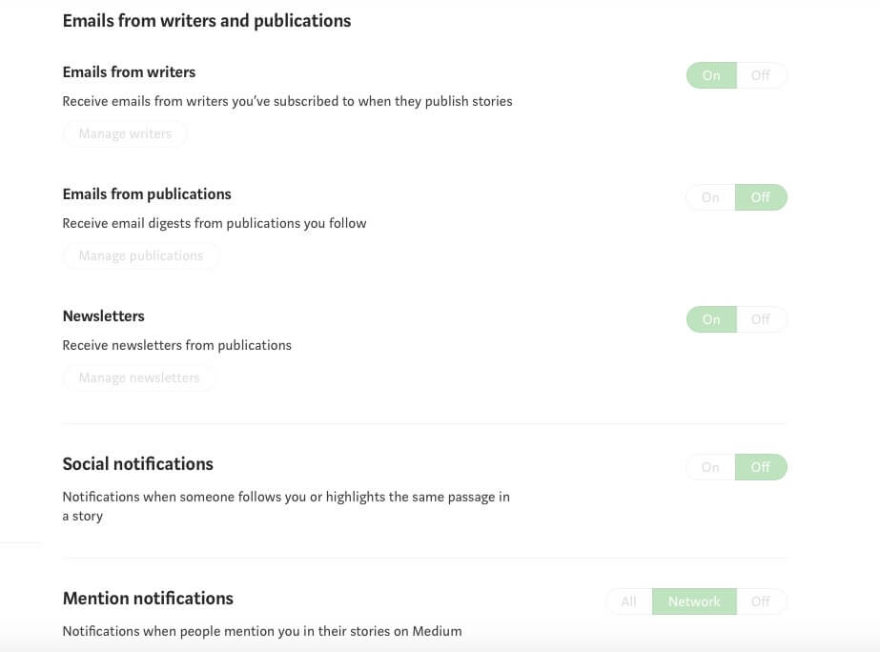Click the Manage newsletters button
The image size is (880, 652).
(139, 377)
